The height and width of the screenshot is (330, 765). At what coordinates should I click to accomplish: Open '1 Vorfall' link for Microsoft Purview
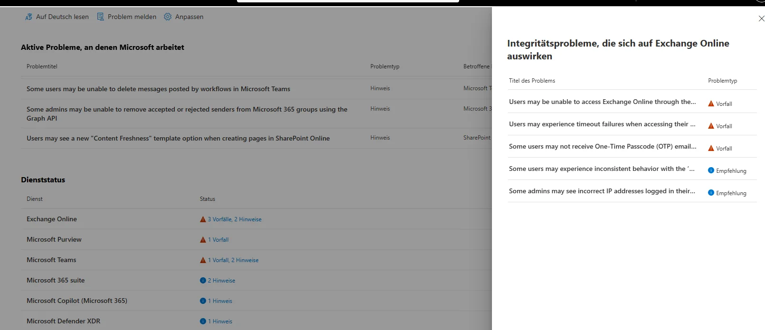(218, 240)
